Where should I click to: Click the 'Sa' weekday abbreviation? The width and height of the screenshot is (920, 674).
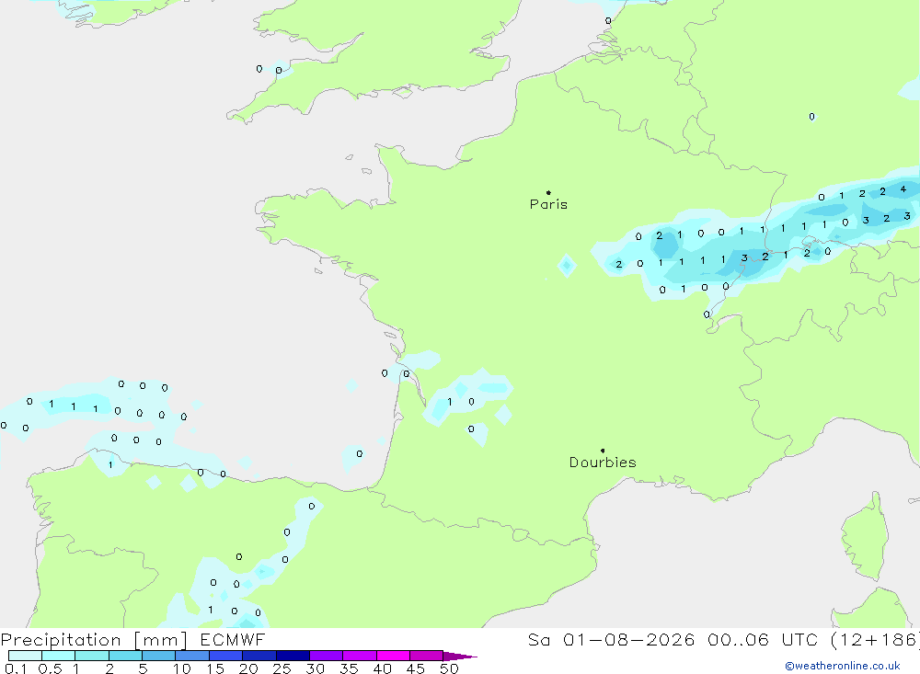538,640
